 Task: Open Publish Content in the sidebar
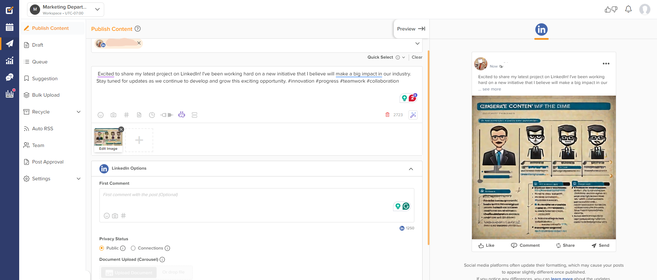[52, 28]
